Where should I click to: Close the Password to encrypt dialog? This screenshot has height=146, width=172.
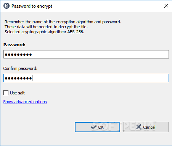point(166,6)
